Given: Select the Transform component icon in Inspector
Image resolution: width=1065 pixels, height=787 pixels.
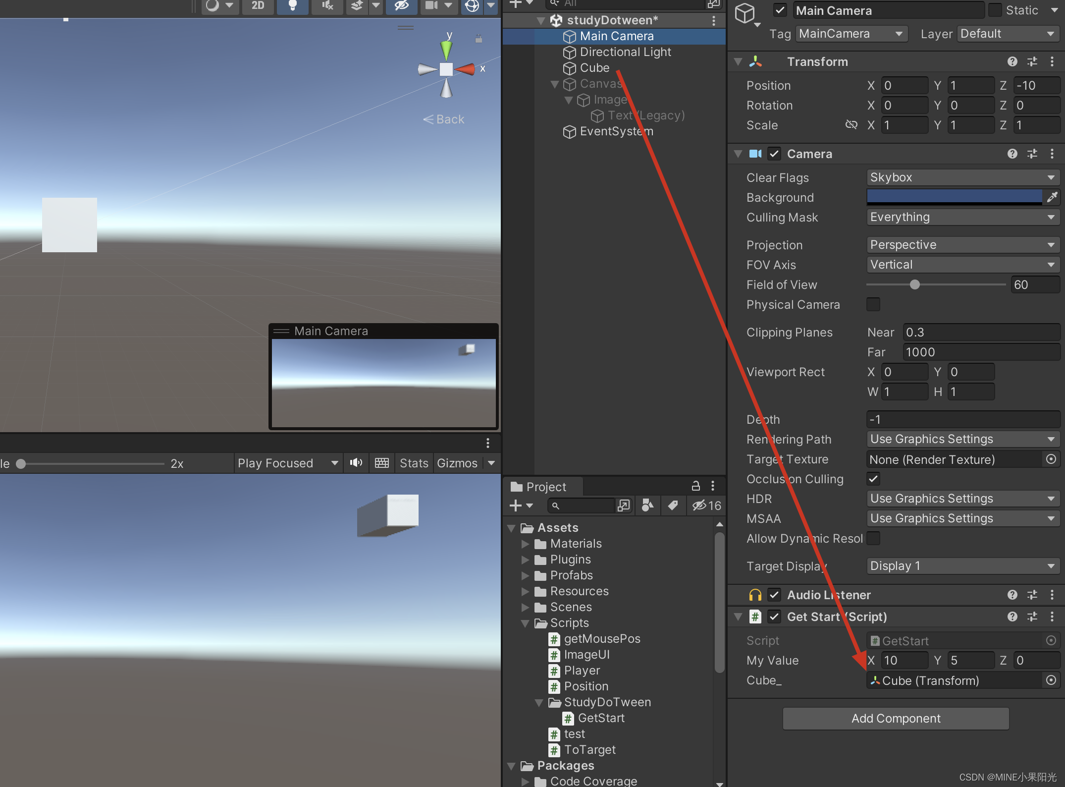Looking at the screenshot, I should [x=754, y=60].
